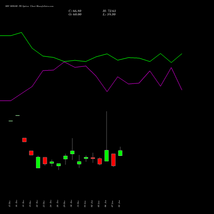Click the low value L: 59.30

[x=109, y=15]
